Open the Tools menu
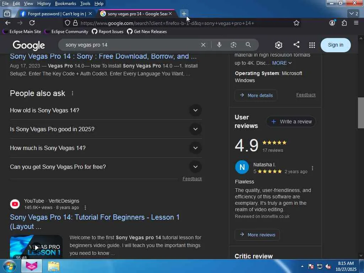The image size is (364, 273). [85, 4]
